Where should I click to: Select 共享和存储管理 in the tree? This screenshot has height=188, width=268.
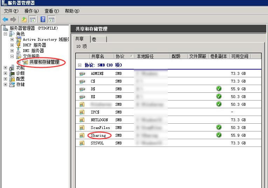coord(44,62)
